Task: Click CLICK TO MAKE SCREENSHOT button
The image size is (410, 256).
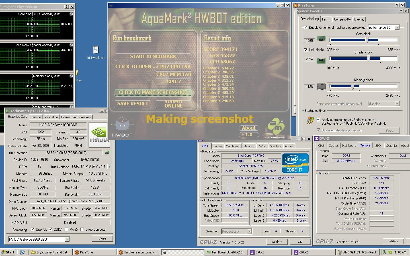Action: pos(153,92)
